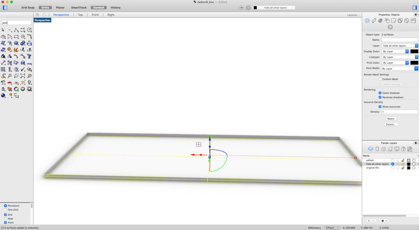Select the One shot osnap radio button

click(5, 210)
